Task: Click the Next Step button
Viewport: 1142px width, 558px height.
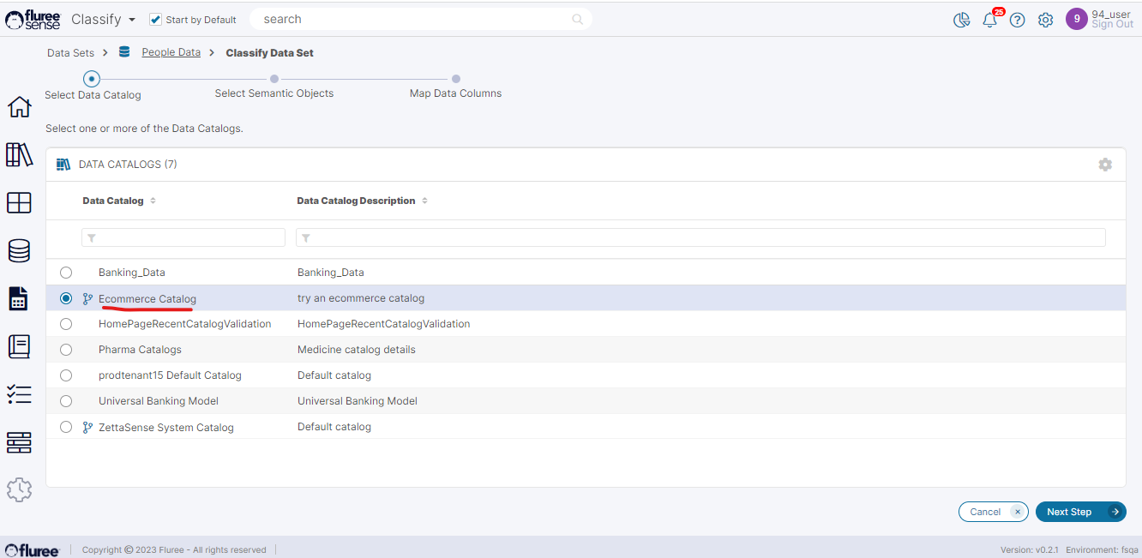Action: (x=1080, y=512)
